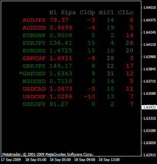This screenshot has width=157, height=164.
Task: Click the H1 column header
Action: click(53, 13)
